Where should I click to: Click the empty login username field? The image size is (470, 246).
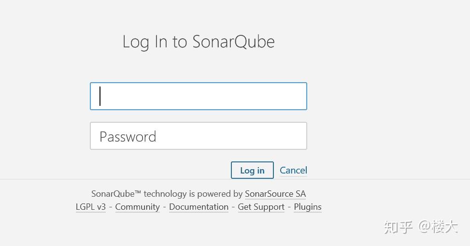tap(198, 96)
